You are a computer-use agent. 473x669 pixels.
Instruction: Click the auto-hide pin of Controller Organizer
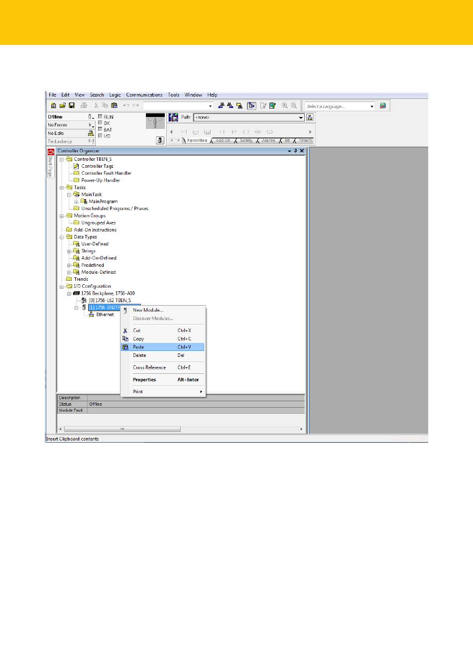[295, 151]
